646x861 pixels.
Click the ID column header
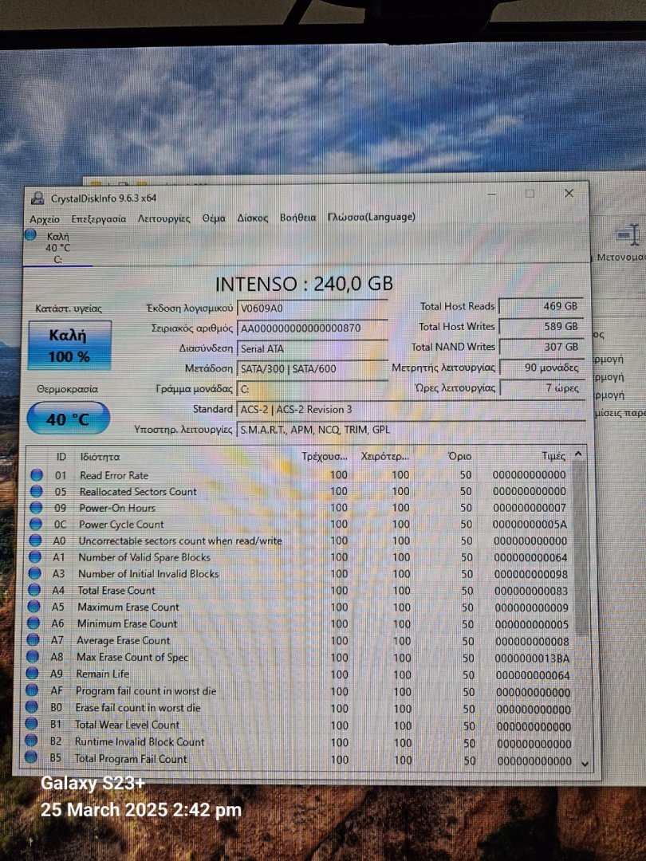tap(61, 456)
